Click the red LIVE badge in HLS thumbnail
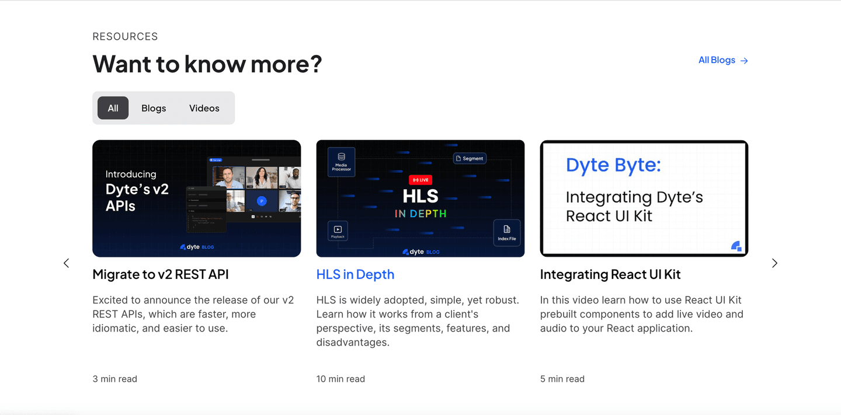The height and width of the screenshot is (415, 841). click(420, 180)
